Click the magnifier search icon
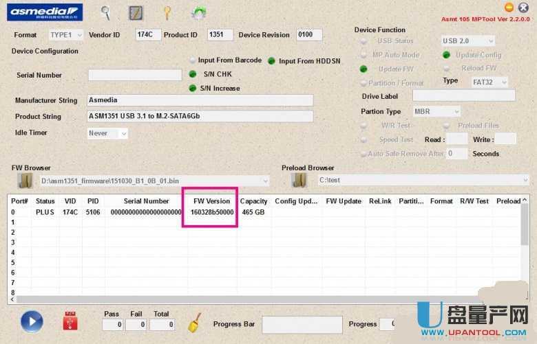Viewport: 537px width, 344px height. coord(105,12)
